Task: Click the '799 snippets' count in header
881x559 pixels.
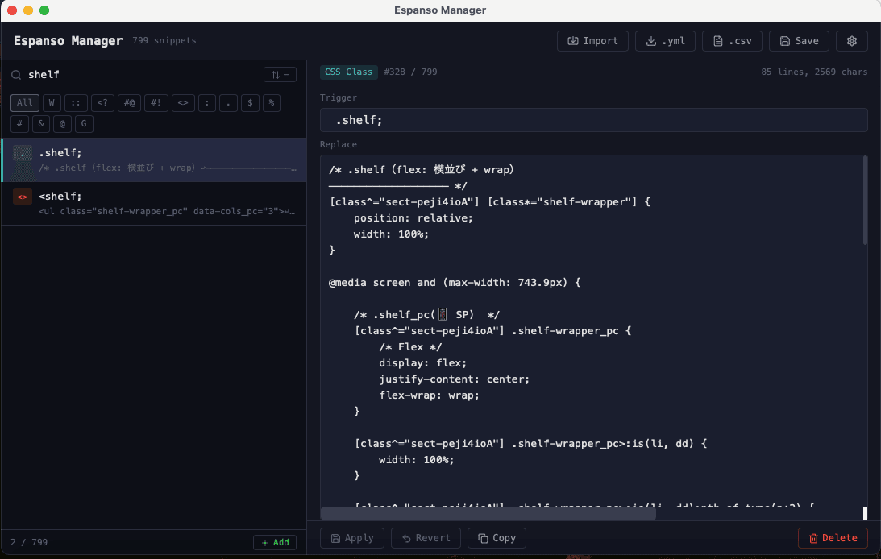Action: pos(164,40)
